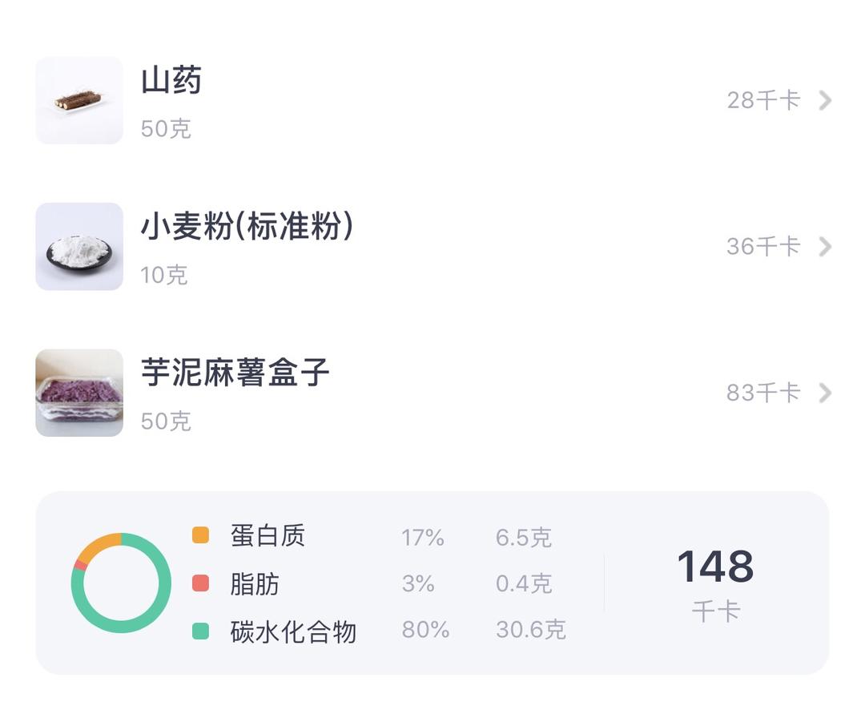The width and height of the screenshot is (865, 714).
Task: Tap the 山药 food name
Action: (x=171, y=81)
